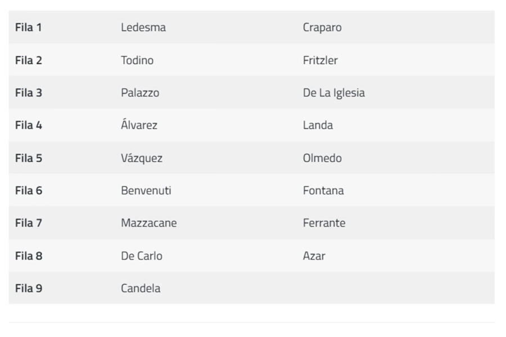Viewport: 506px width, 337px height.
Task: Select Landa in Fila 4
Action: point(318,125)
